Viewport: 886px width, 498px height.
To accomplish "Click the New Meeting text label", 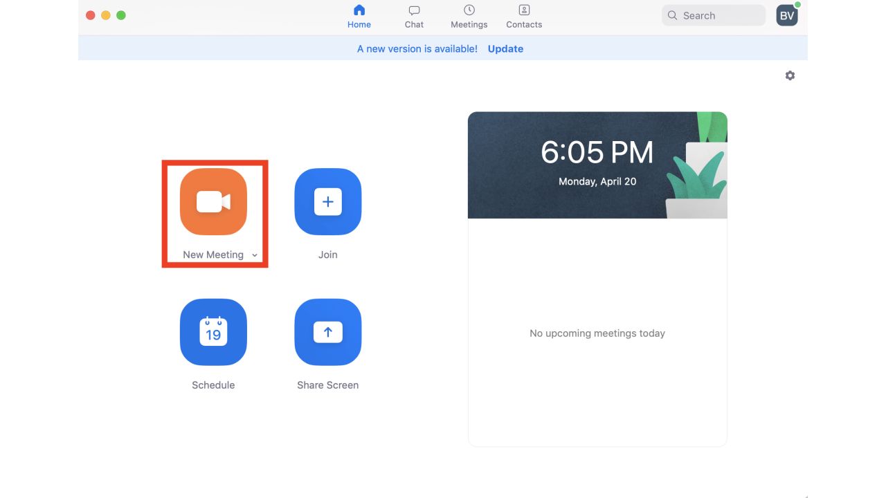I will [x=213, y=255].
